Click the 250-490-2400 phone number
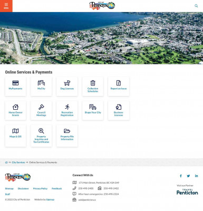The image size is (203, 211). (x=86, y=188)
